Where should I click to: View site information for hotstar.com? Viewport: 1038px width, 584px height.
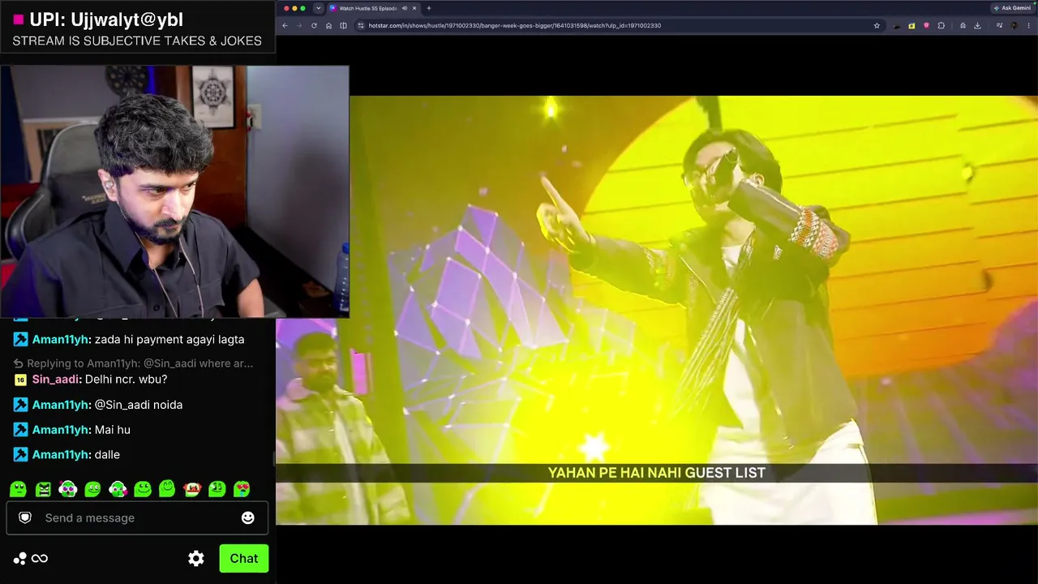(x=361, y=25)
